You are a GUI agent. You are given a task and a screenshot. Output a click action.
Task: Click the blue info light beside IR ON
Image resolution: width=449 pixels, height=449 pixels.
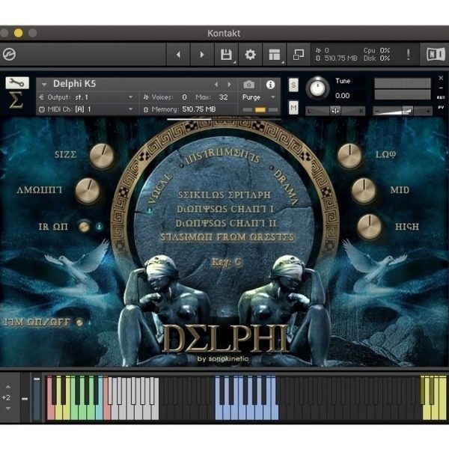click(99, 227)
